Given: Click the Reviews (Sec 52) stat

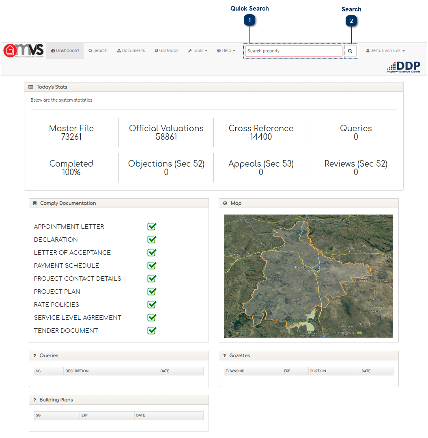Looking at the screenshot, I should point(356,167).
